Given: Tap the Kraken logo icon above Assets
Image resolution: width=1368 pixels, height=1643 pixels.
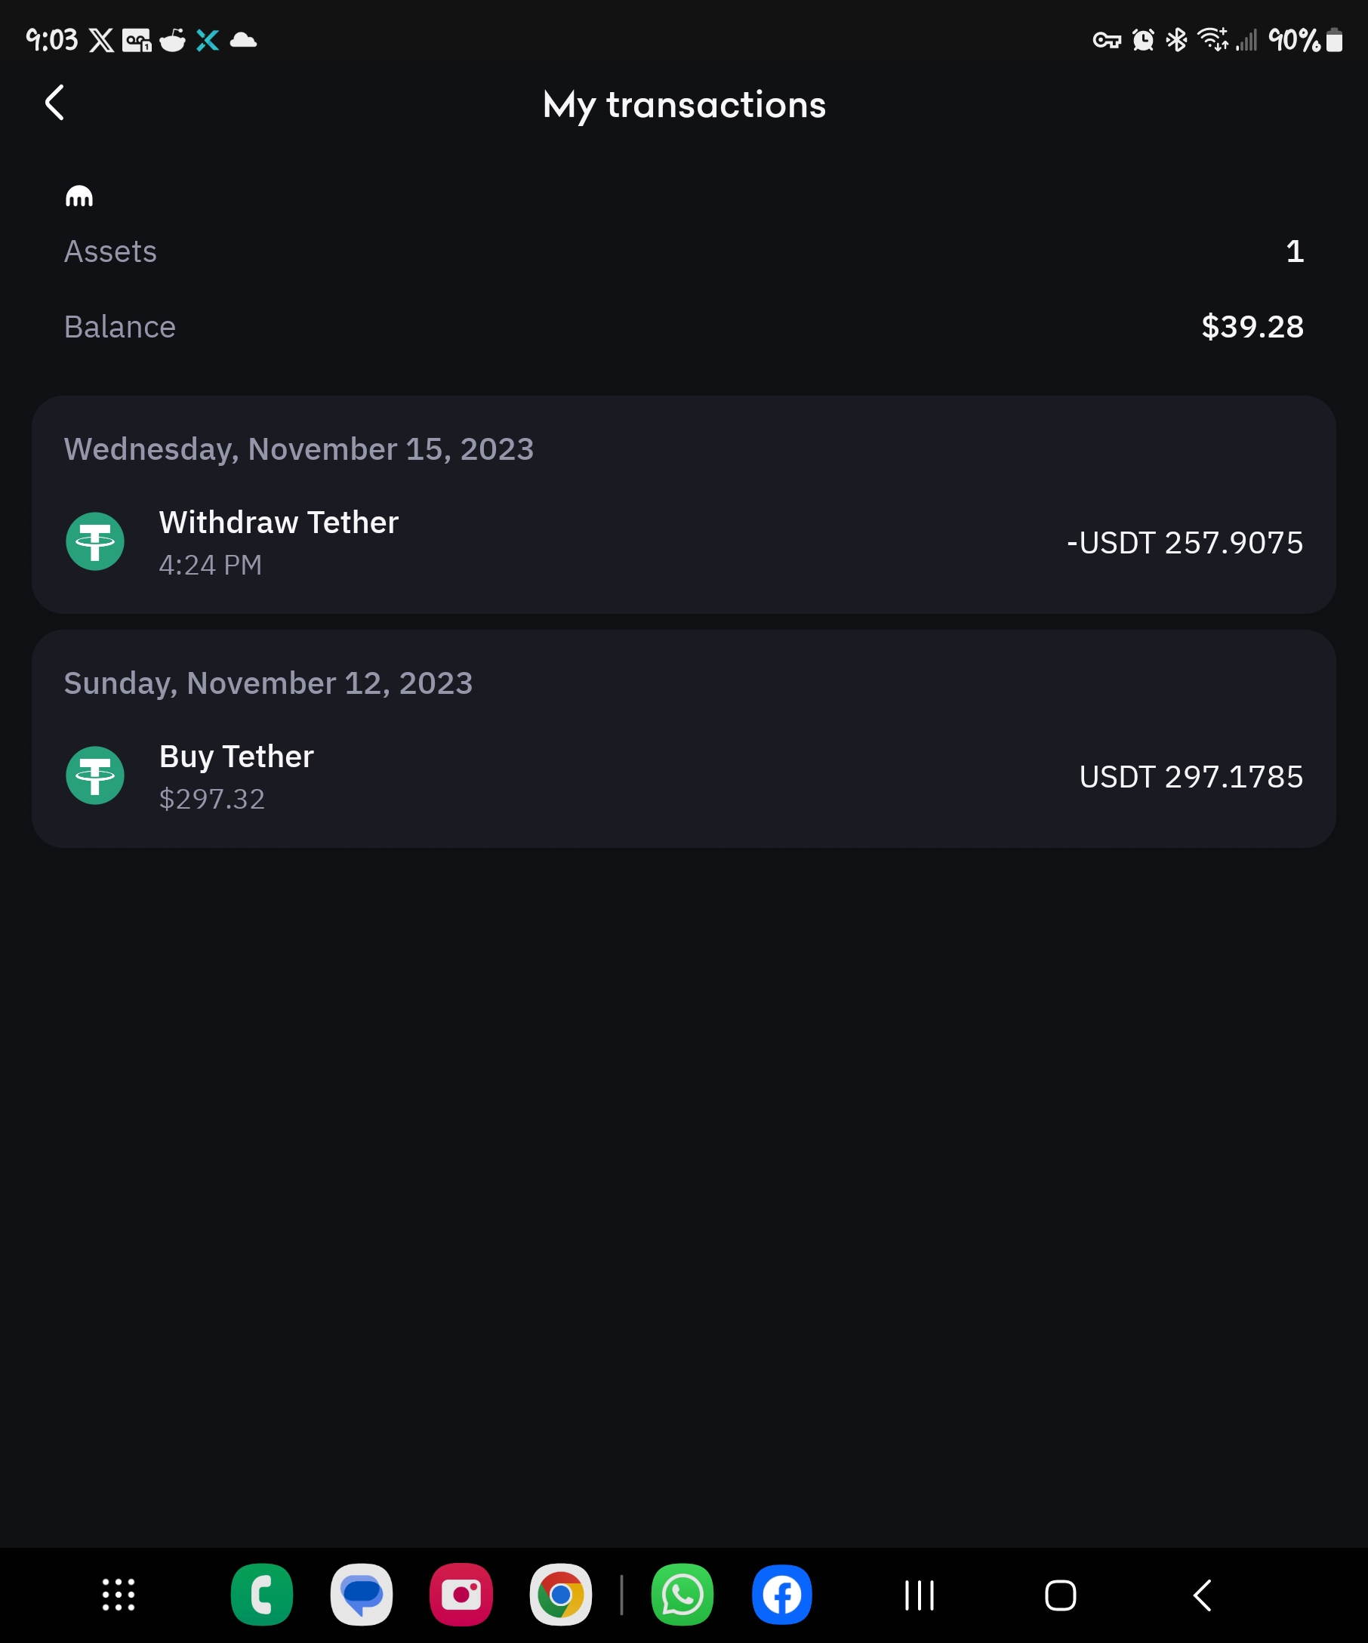Looking at the screenshot, I should point(79,196).
